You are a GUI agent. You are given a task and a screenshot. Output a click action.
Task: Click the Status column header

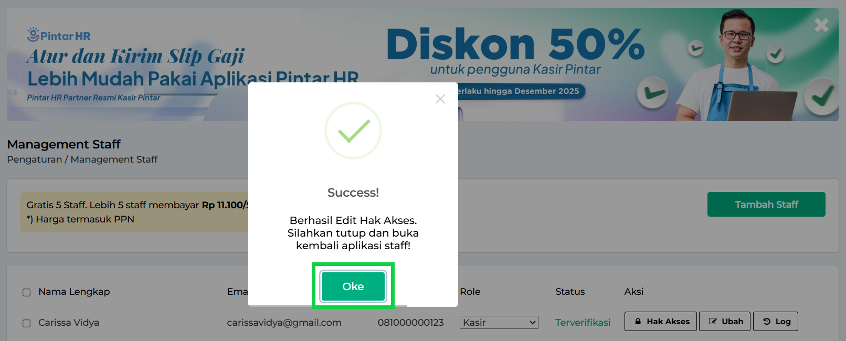pos(570,292)
